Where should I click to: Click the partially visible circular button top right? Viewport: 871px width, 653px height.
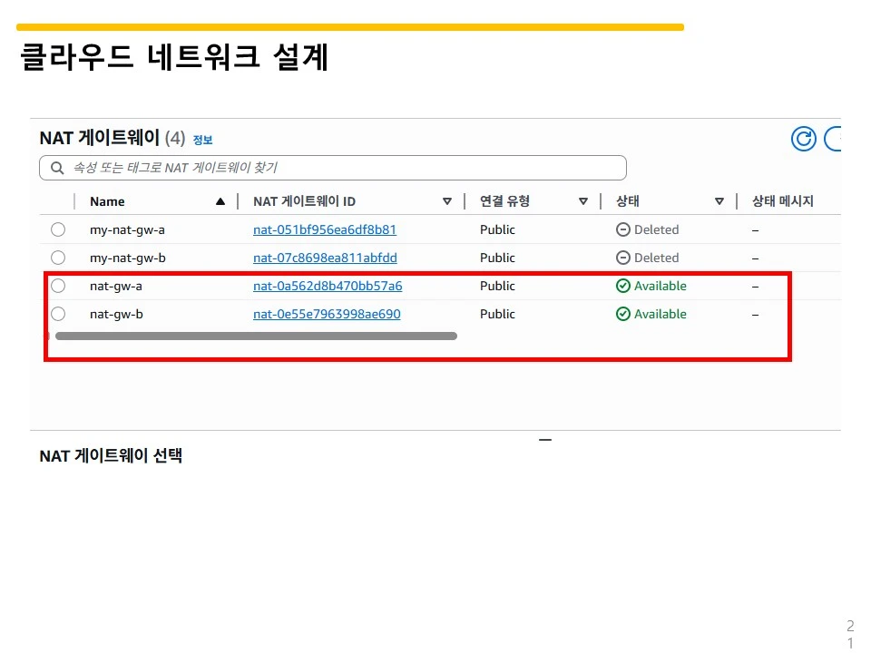pyautogui.click(x=837, y=138)
